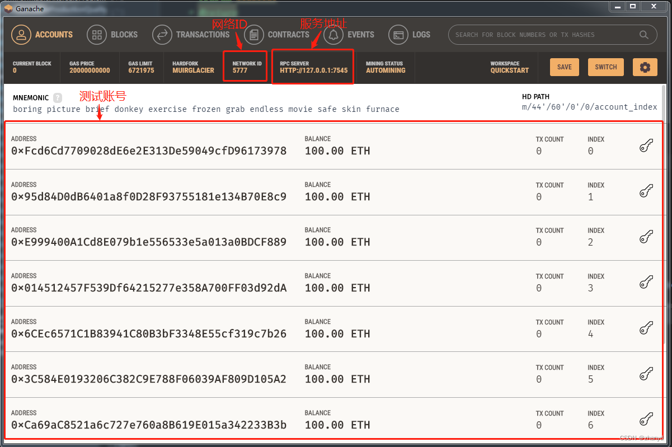Screen dimensions: 672x447
Task: Open the Transactions tab
Action: click(x=191, y=35)
